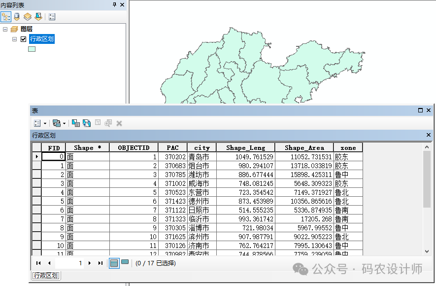Go to the last record in table
The width and height of the screenshot is (436, 286).
(x=101, y=263)
